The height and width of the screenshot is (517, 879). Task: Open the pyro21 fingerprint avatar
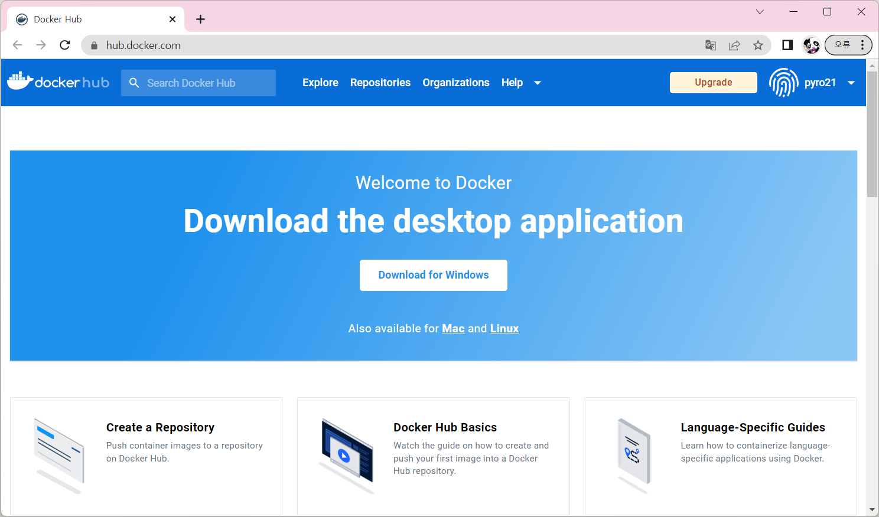[784, 83]
